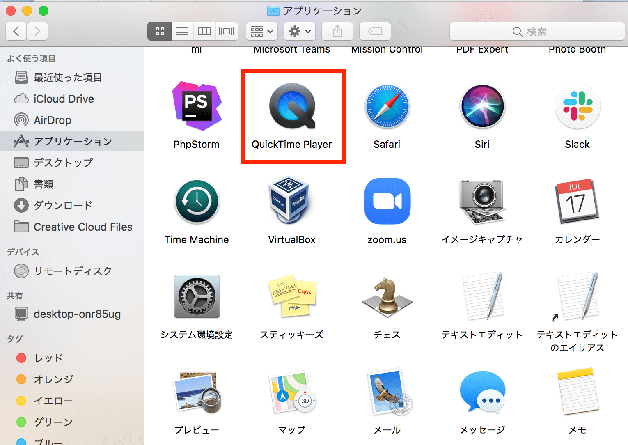Image resolution: width=628 pixels, height=445 pixels.
Task: Open the PhpStorm application icon
Action: (197, 106)
